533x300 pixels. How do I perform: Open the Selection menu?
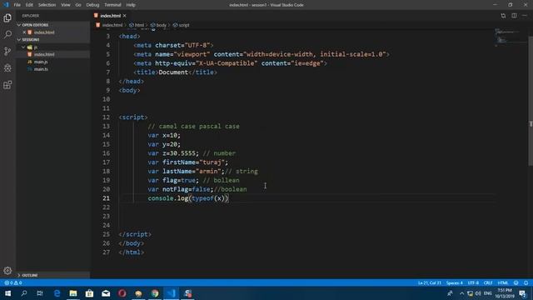(x=47, y=5)
